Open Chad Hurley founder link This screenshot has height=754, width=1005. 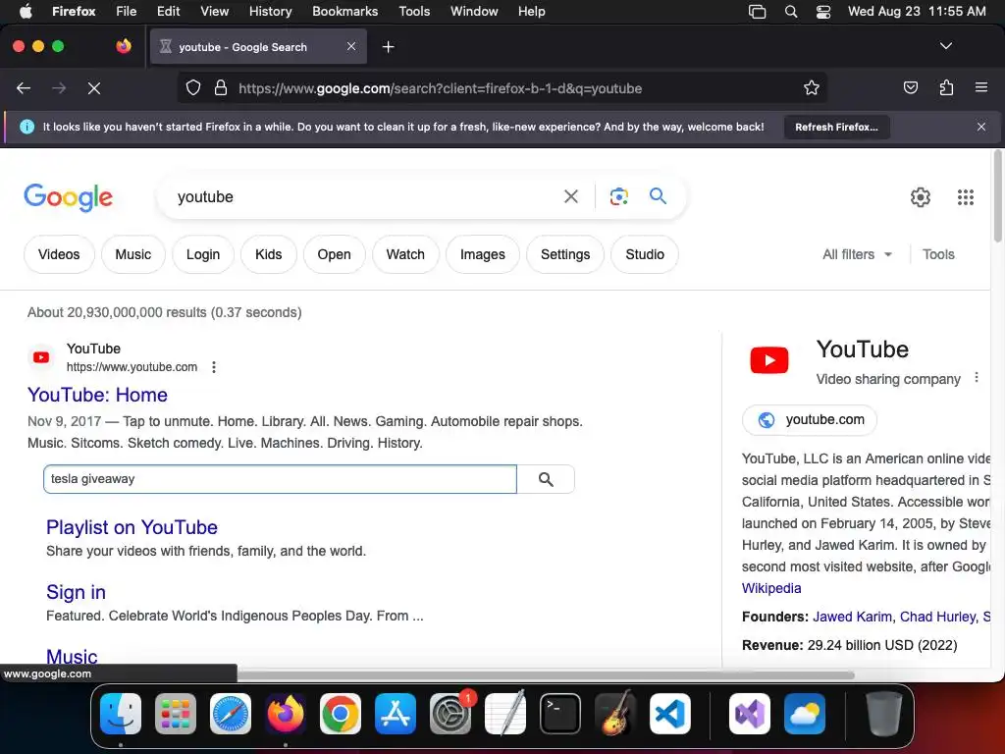click(938, 617)
